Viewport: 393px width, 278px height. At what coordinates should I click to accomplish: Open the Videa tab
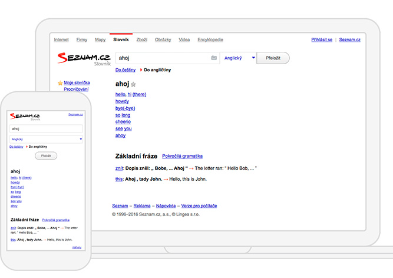pos(184,39)
